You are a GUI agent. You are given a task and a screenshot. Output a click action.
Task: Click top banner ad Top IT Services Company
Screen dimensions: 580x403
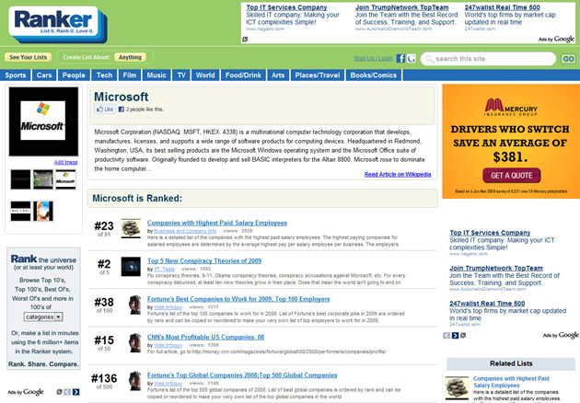[x=286, y=7]
